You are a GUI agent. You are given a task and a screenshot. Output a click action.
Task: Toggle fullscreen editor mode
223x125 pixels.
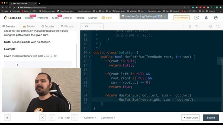point(217,26)
